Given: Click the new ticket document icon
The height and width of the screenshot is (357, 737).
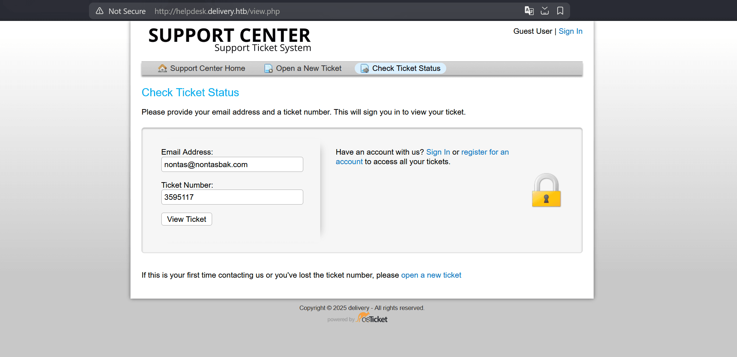Looking at the screenshot, I should coord(268,69).
